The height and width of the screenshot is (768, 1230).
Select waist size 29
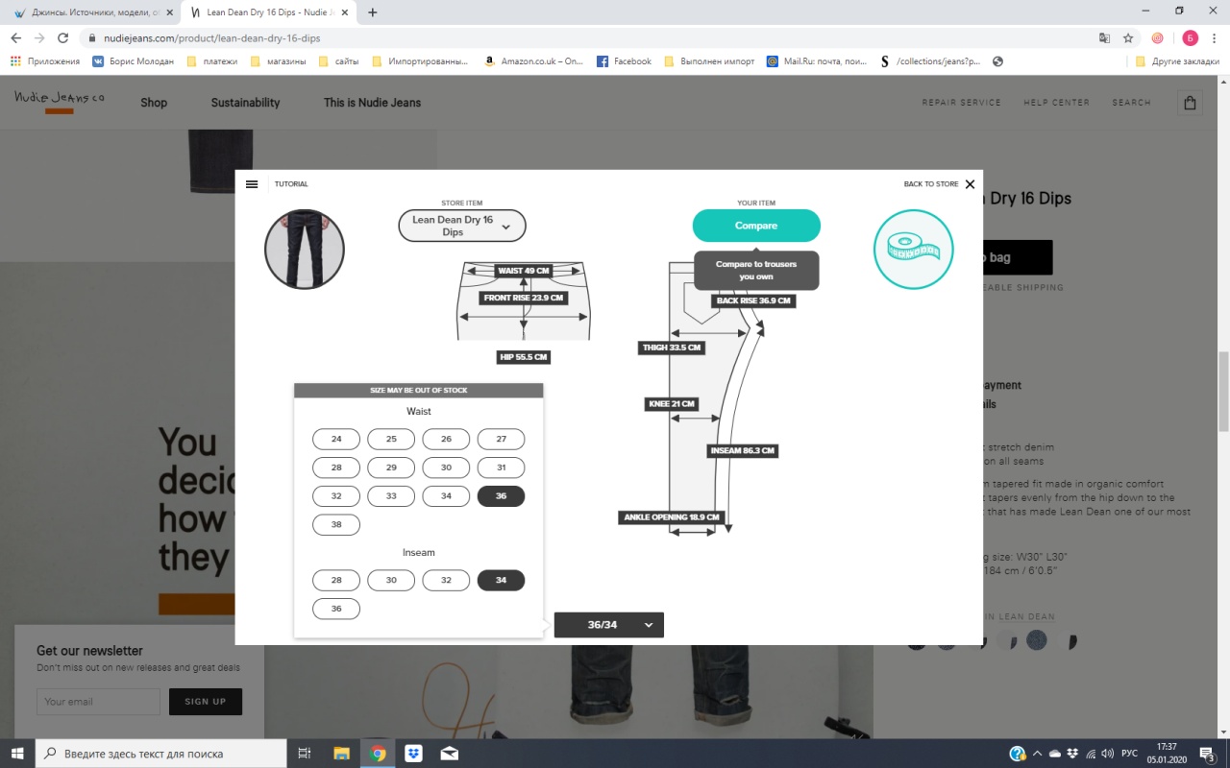[391, 468]
